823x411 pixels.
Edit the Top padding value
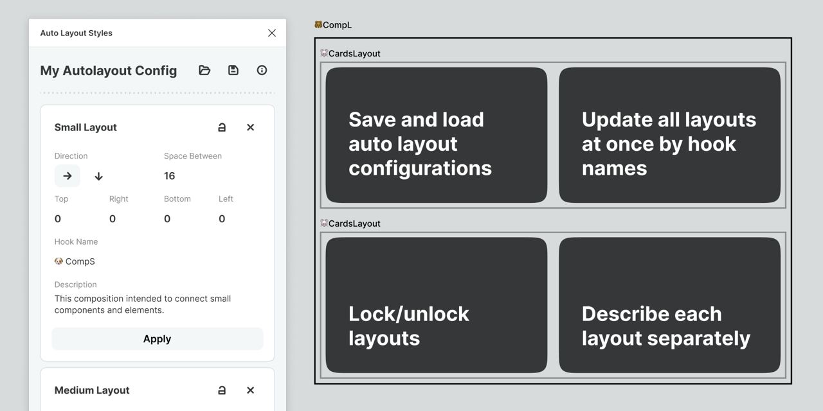(58, 219)
